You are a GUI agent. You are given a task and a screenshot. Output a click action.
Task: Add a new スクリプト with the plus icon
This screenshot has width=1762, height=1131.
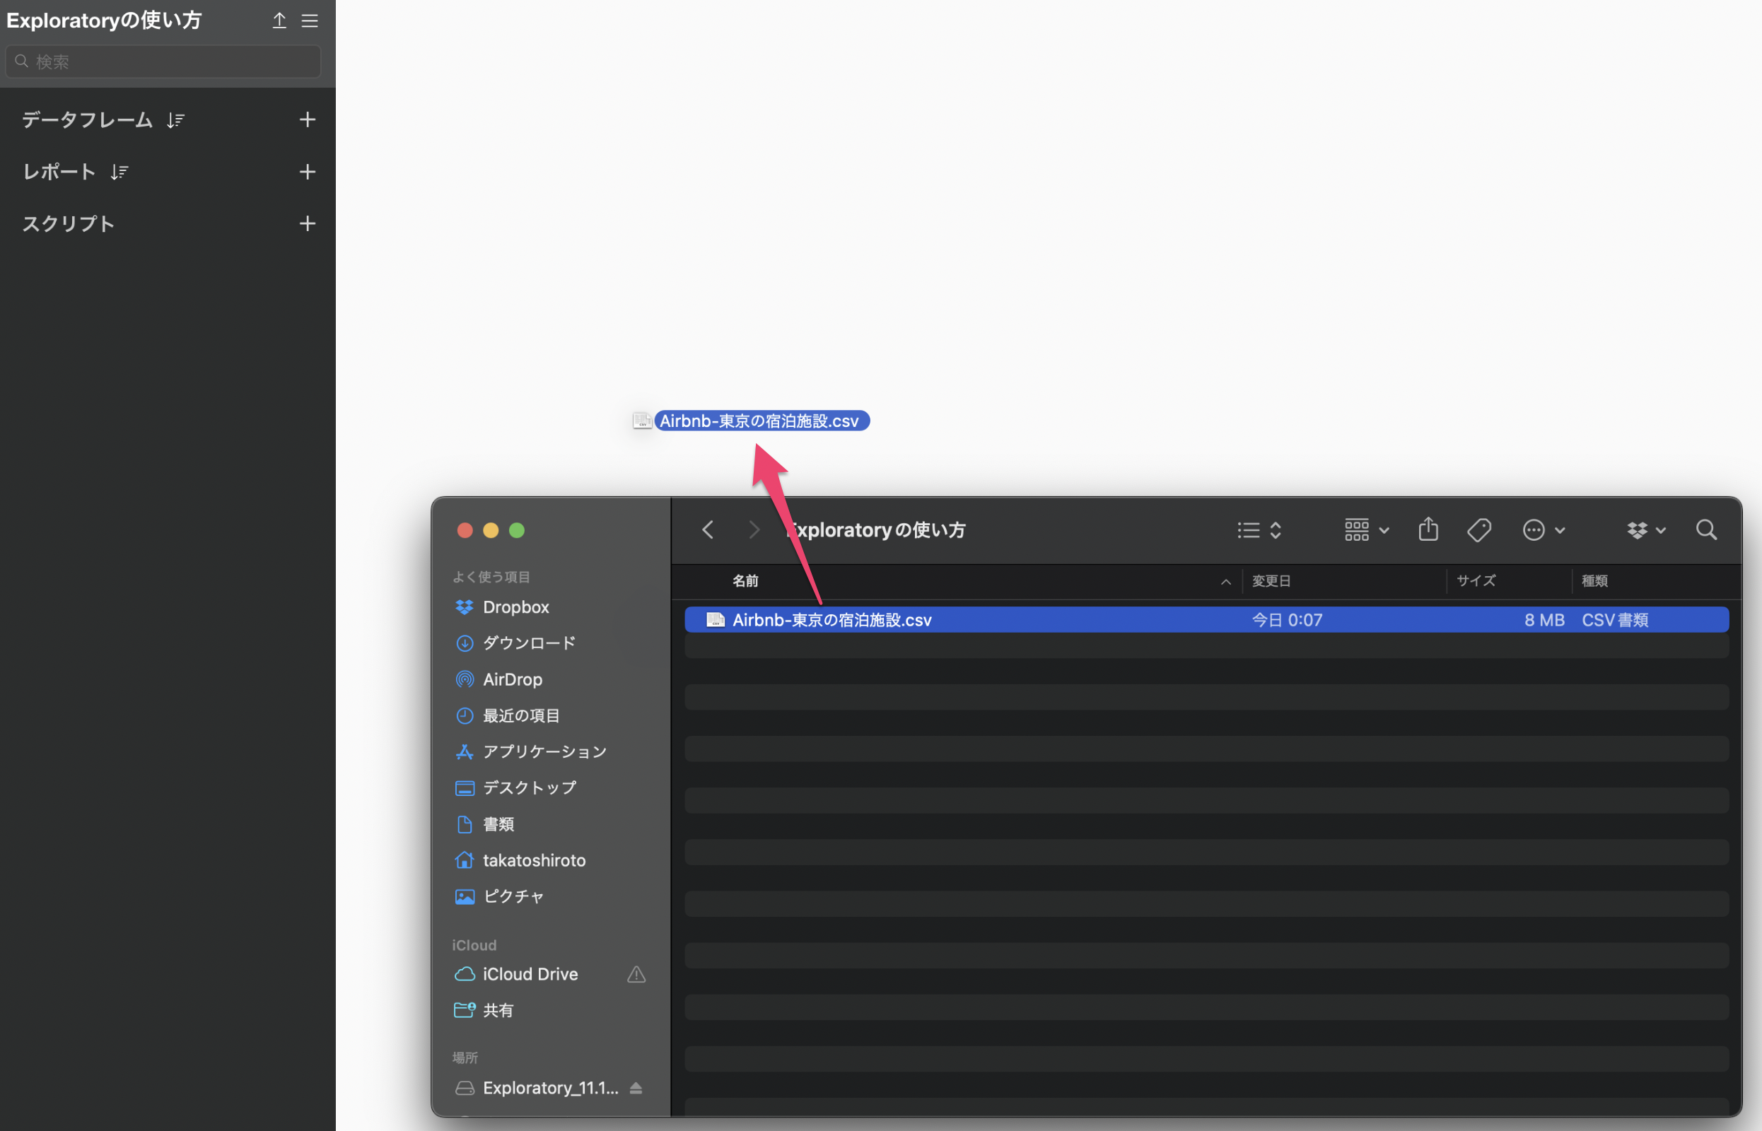click(x=308, y=223)
